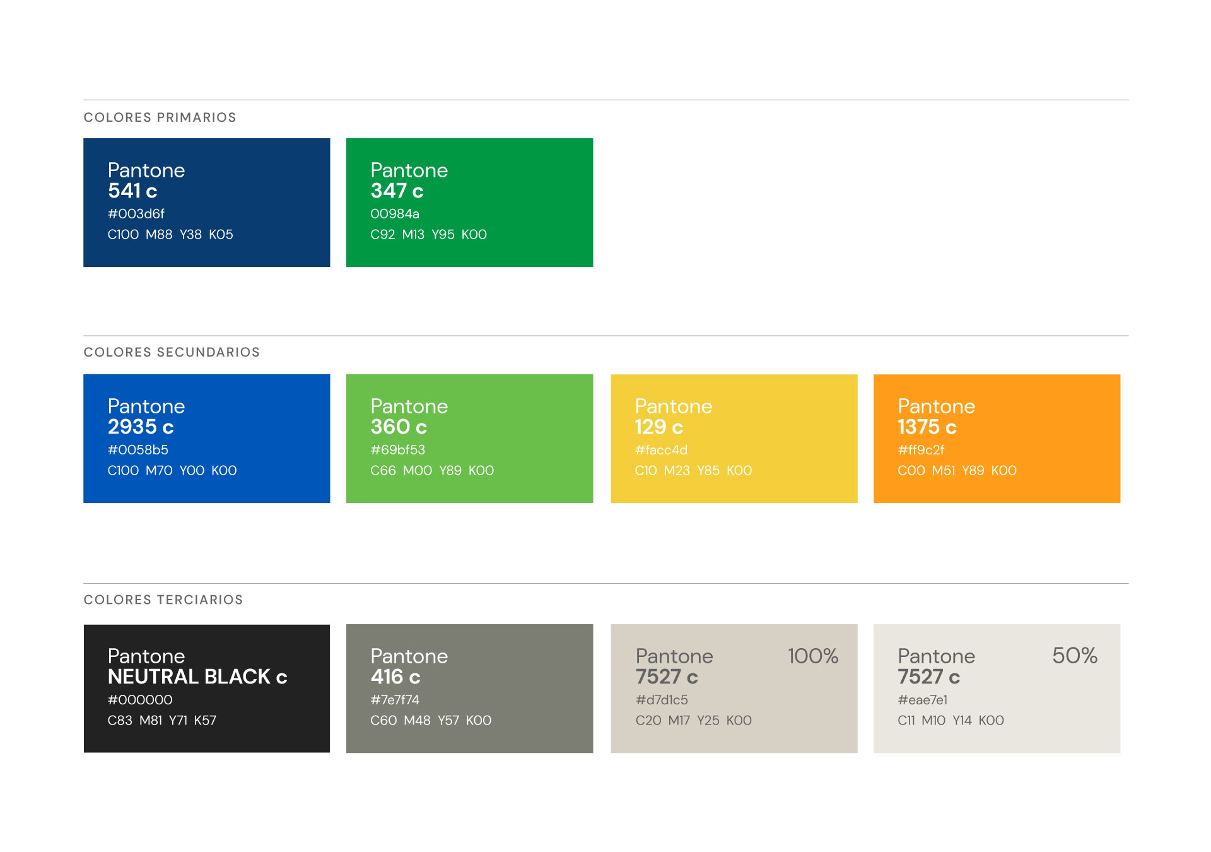Select the Pantone 129 c yellow swatch

pyautogui.click(x=734, y=439)
